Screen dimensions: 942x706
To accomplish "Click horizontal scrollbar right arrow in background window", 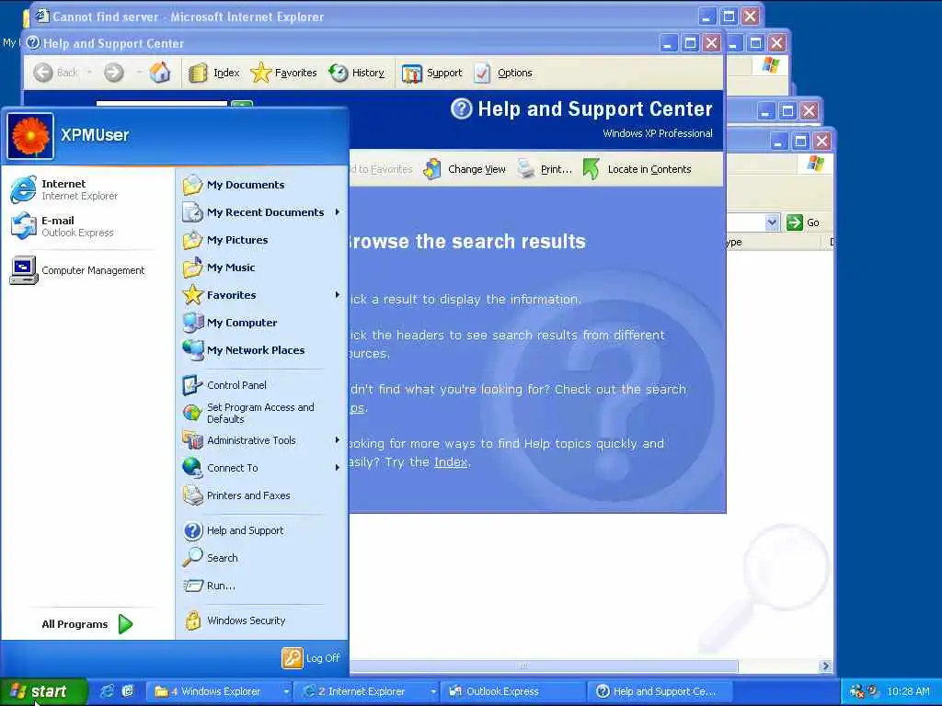I will click(x=825, y=666).
